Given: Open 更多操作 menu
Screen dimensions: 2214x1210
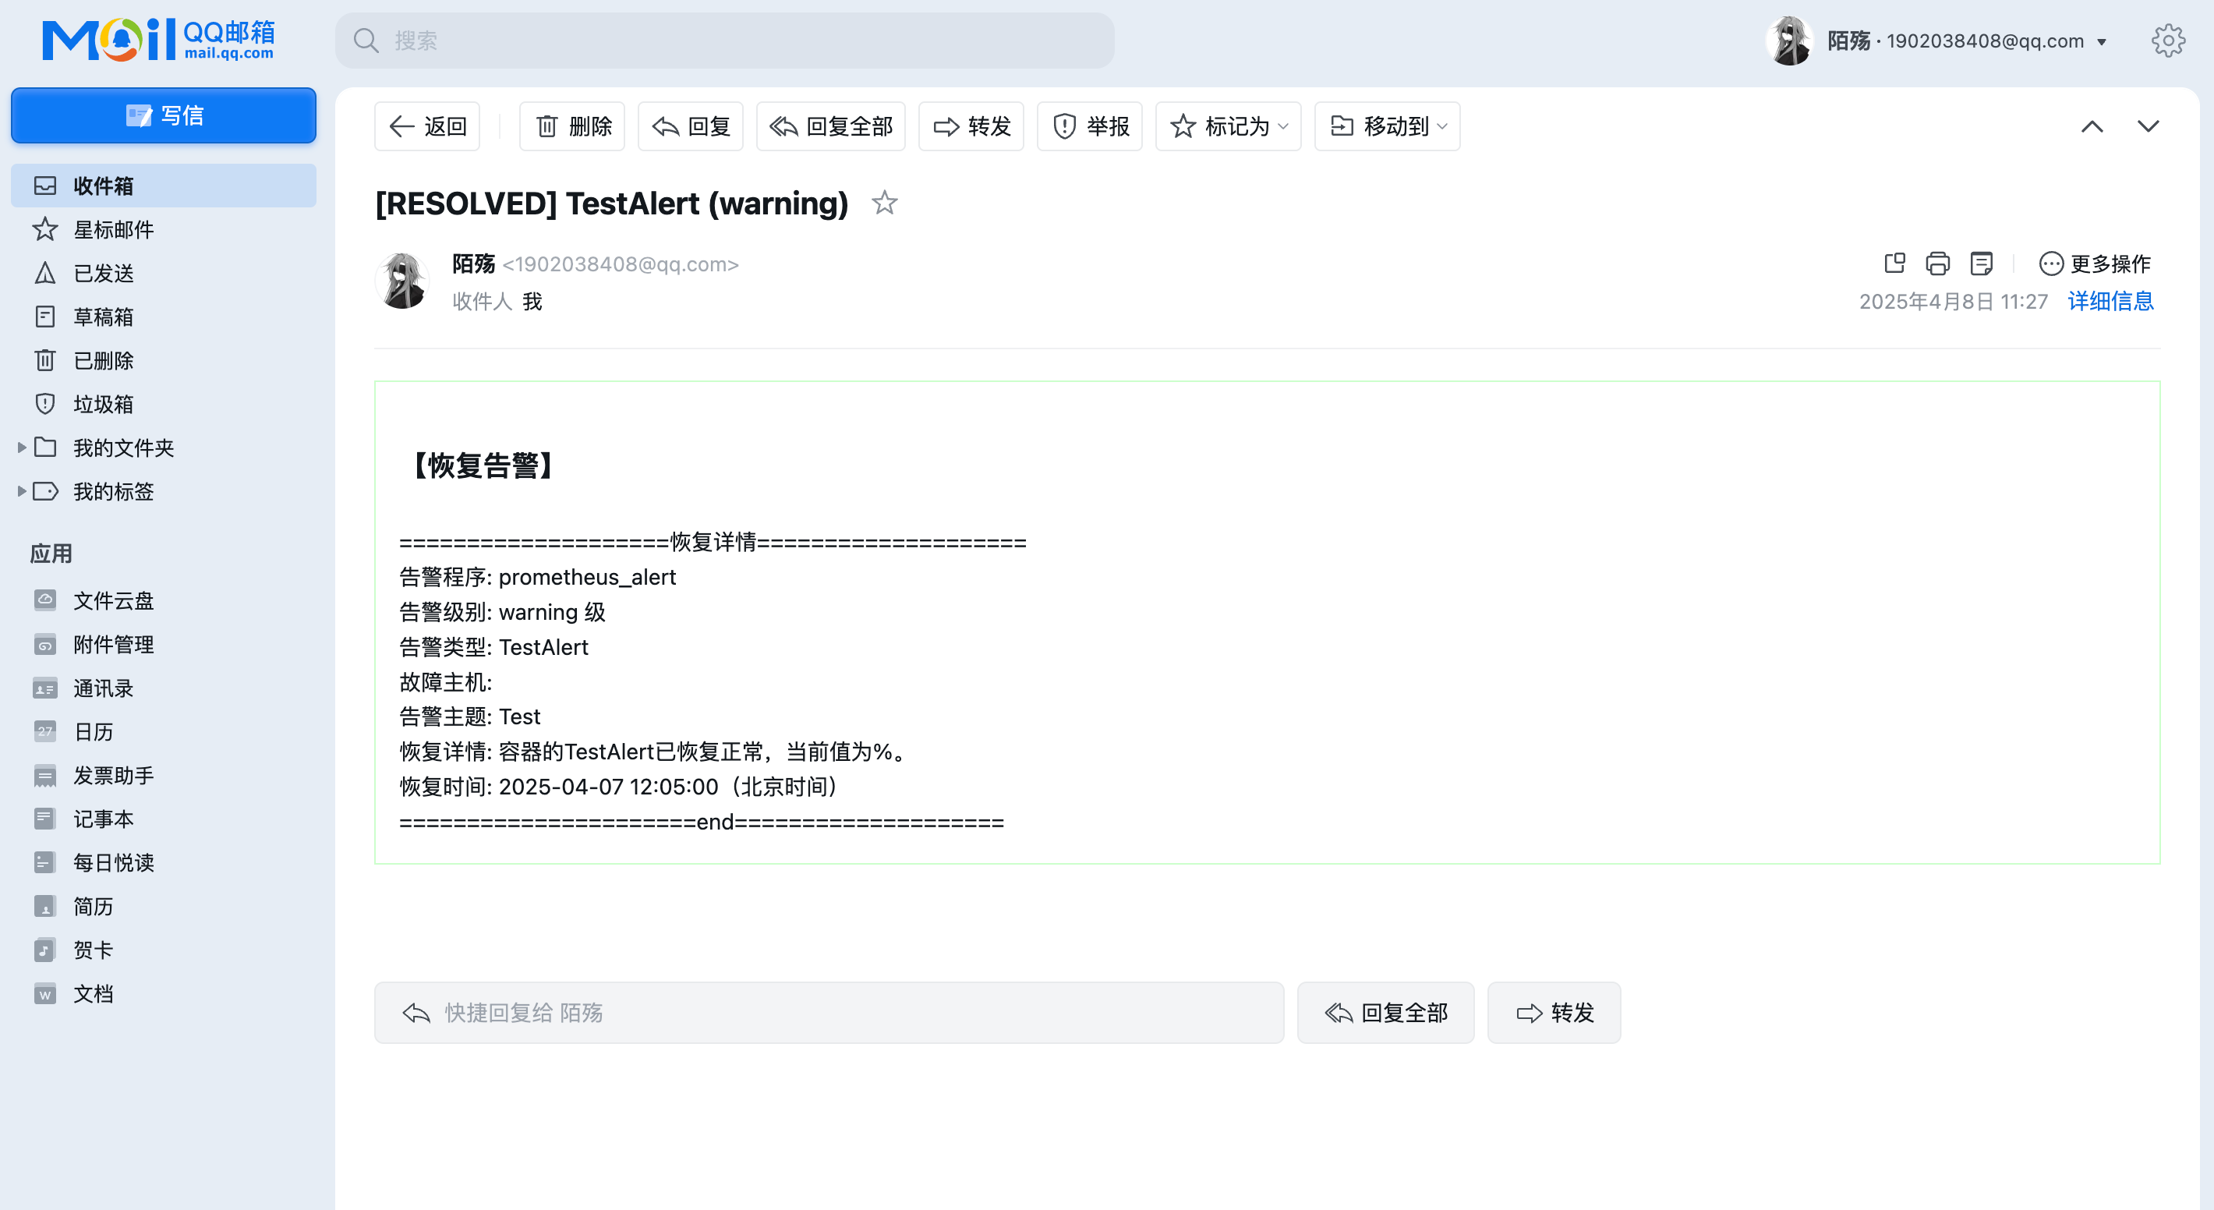Looking at the screenshot, I should click(2095, 263).
